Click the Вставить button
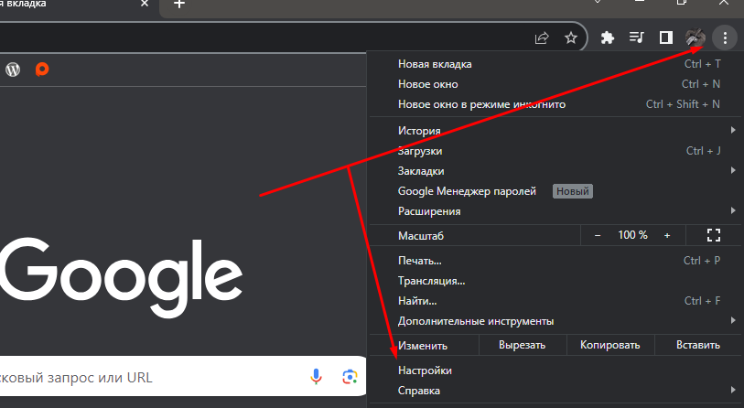The width and height of the screenshot is (744, 408). click(698, 345)
